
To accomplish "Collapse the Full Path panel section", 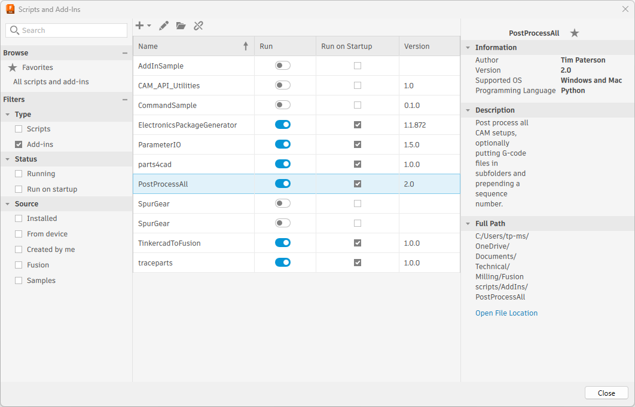I will 468,224.
